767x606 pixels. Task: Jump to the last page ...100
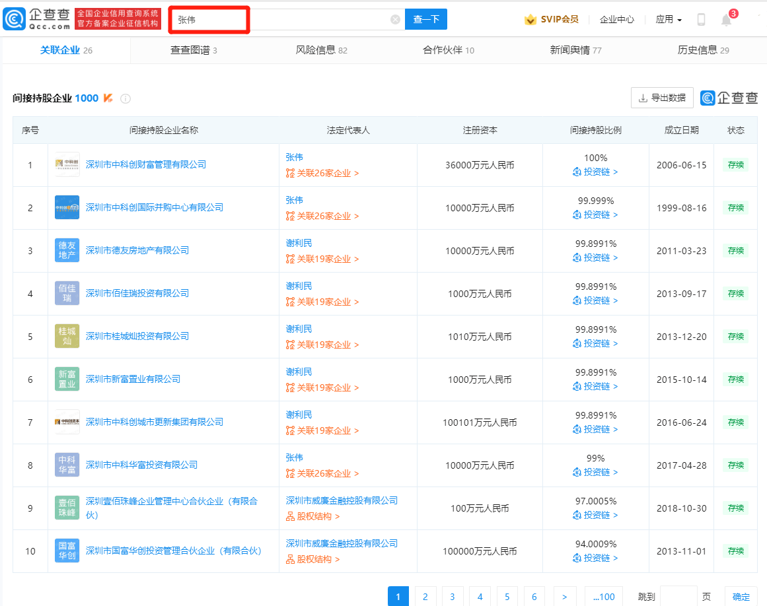point(604,597)
